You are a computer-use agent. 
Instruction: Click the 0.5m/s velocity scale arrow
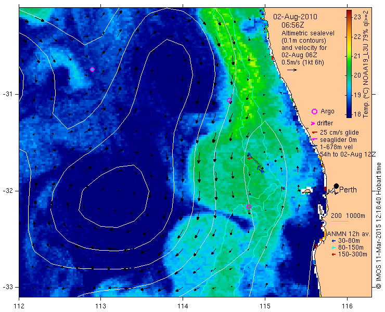292,70
